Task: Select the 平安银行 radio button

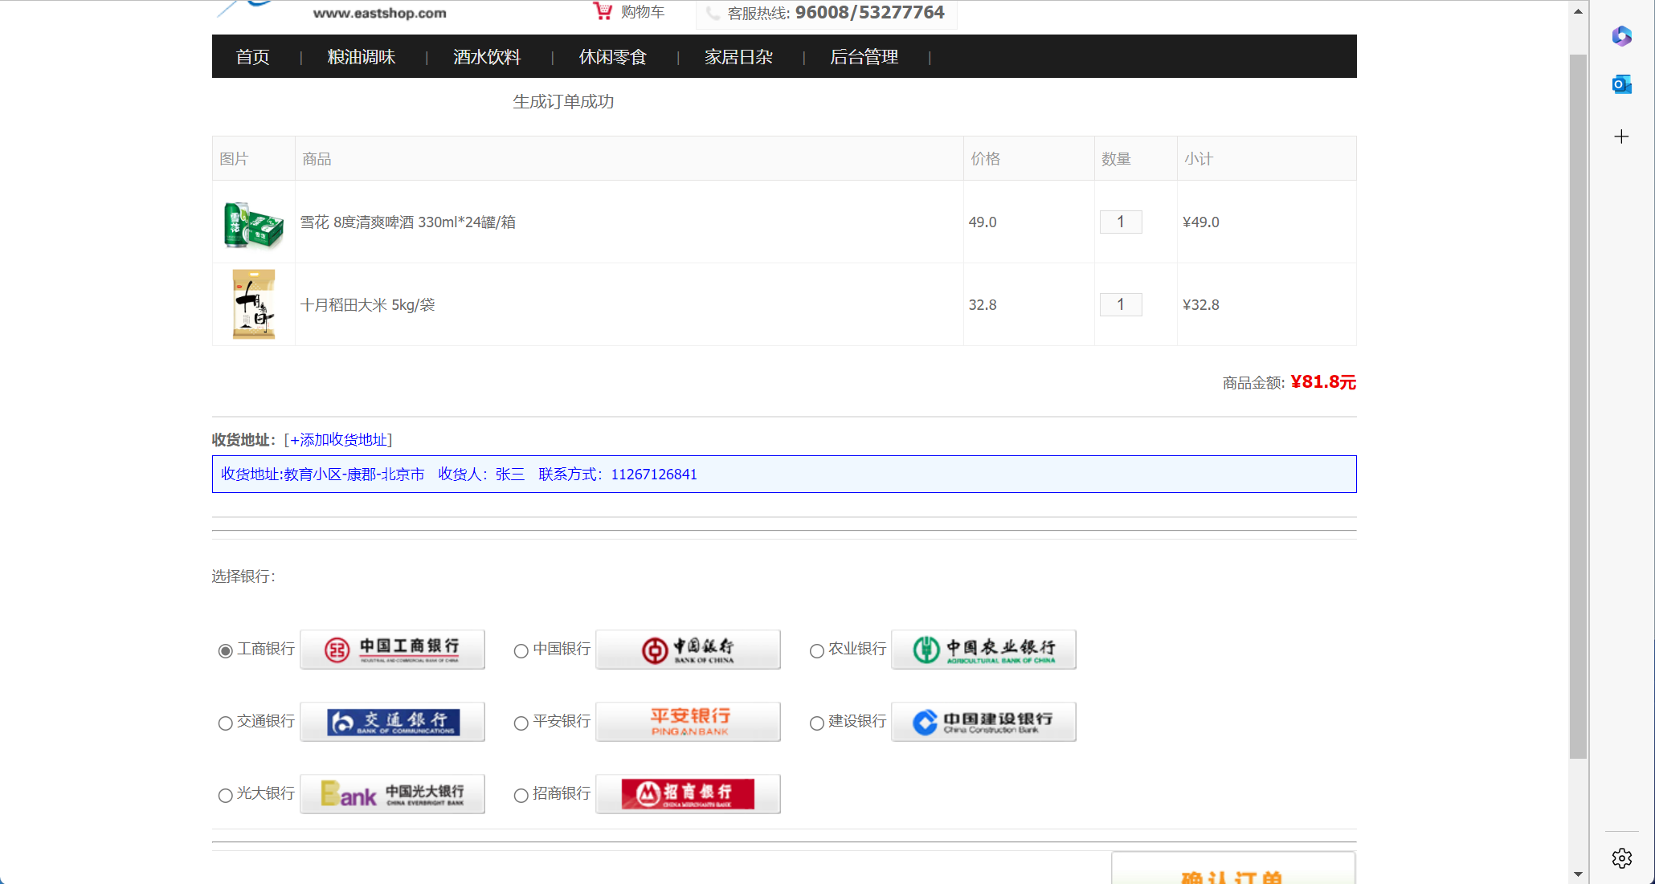Action: coord(521,723)
